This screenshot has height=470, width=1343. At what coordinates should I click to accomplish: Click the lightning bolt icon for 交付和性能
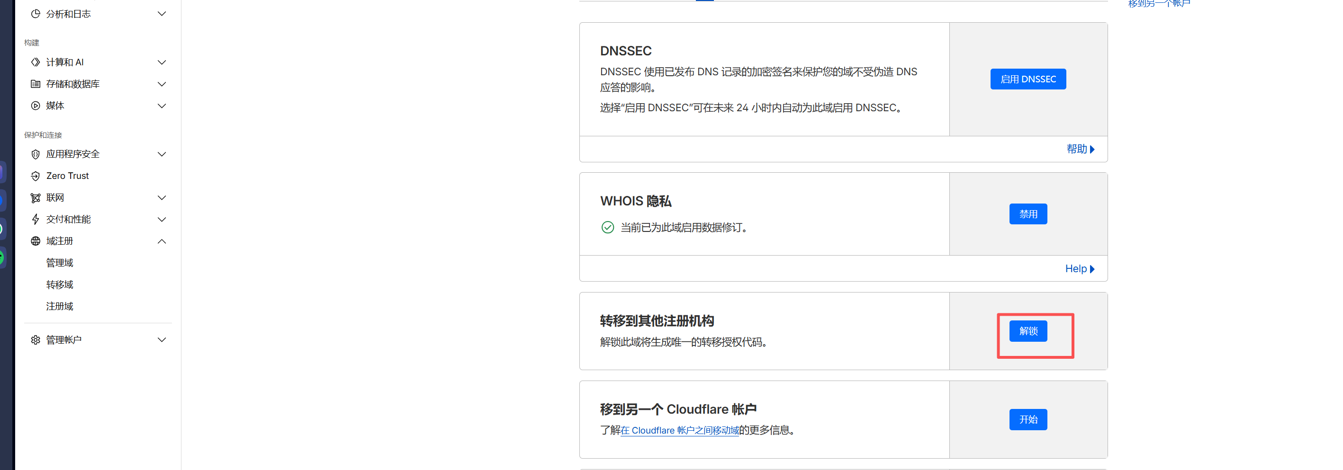36,219
